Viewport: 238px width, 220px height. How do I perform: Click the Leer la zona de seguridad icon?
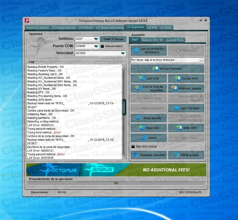[x=138, y=88]
